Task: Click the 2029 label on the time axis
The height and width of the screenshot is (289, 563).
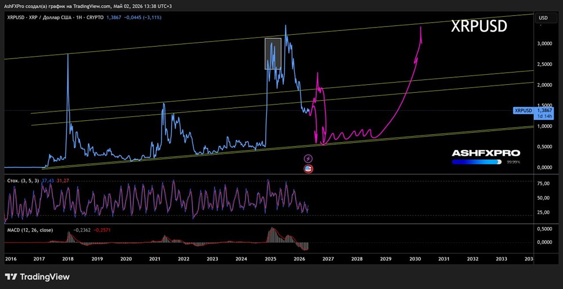Action: coord(386,259)
